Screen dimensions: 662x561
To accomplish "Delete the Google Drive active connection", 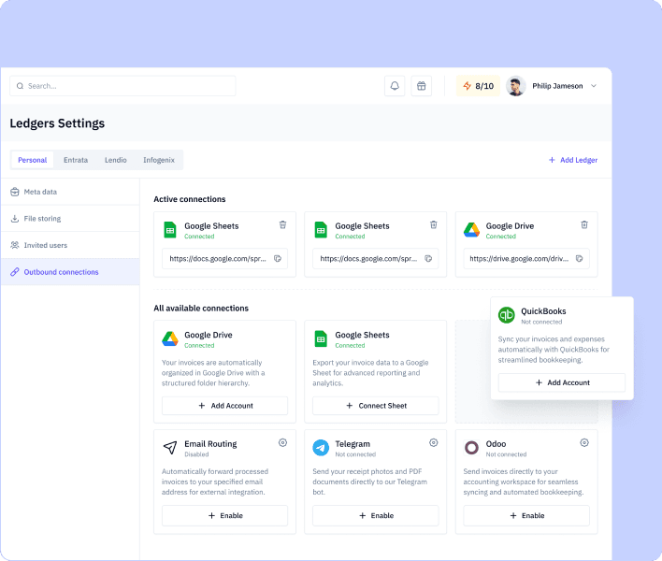I will click(584, 224).
